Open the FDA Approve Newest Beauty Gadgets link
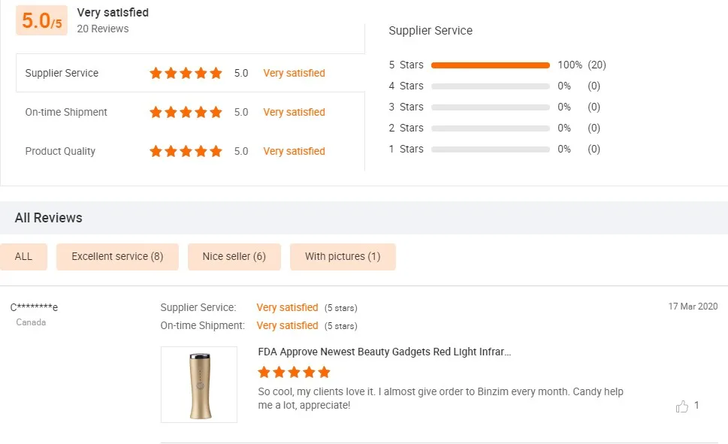This screenshot has width=728, height=444. coord(385,352)
